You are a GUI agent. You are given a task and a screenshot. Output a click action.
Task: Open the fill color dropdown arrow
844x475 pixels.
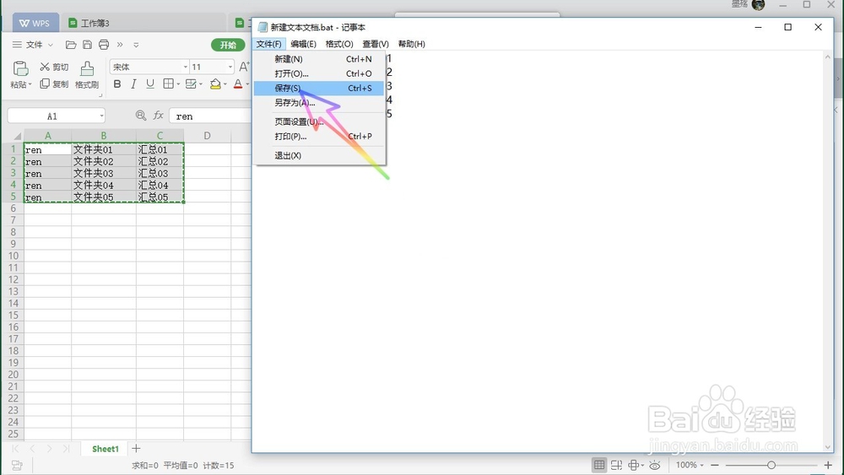point(225,84)
